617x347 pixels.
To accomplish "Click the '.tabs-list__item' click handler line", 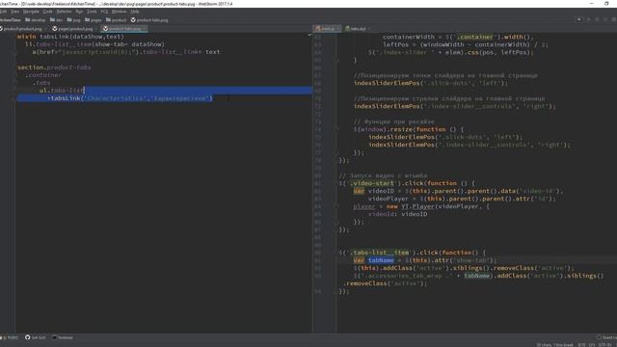I will tap(413, 253).
